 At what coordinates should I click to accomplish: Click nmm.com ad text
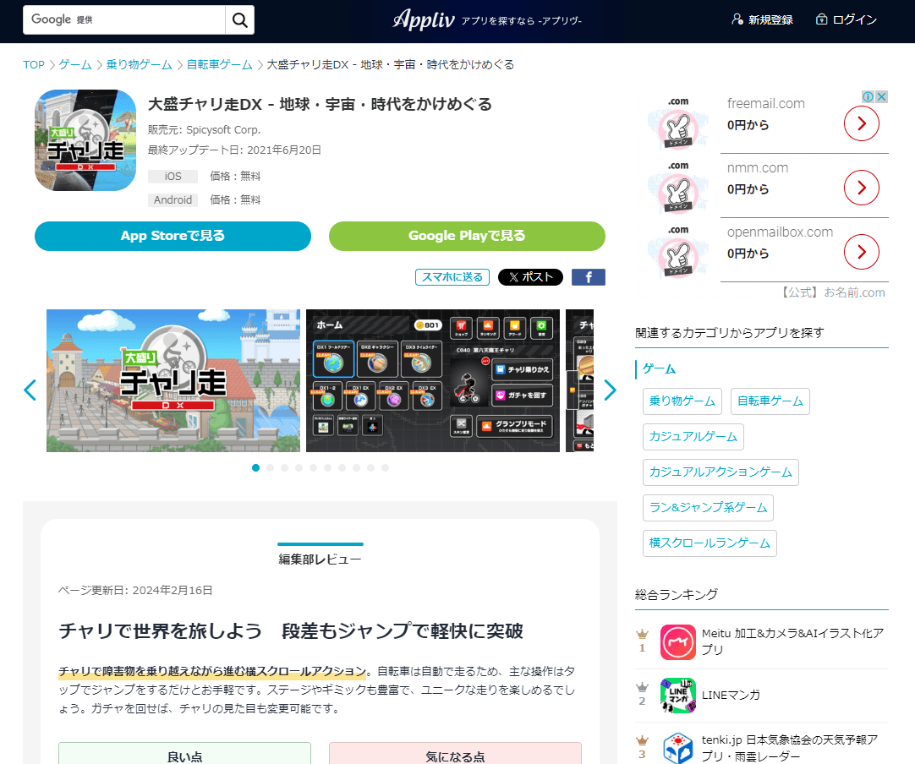(x=758, y=168)
